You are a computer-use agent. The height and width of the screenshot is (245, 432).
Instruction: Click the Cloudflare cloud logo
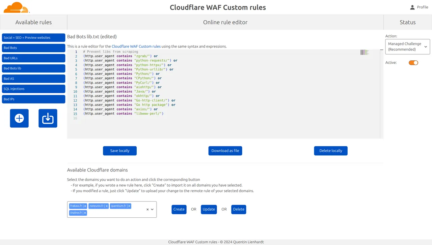click(x=17, y=7)
